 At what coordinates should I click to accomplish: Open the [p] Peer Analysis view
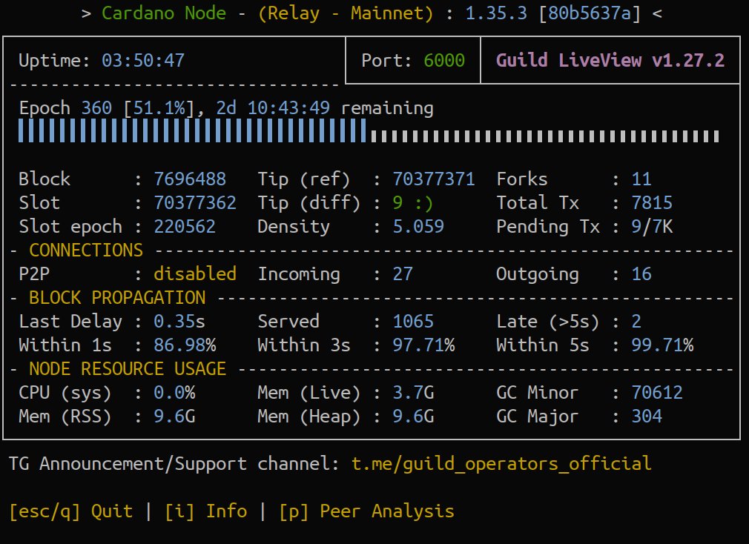(x=366, y=511)
